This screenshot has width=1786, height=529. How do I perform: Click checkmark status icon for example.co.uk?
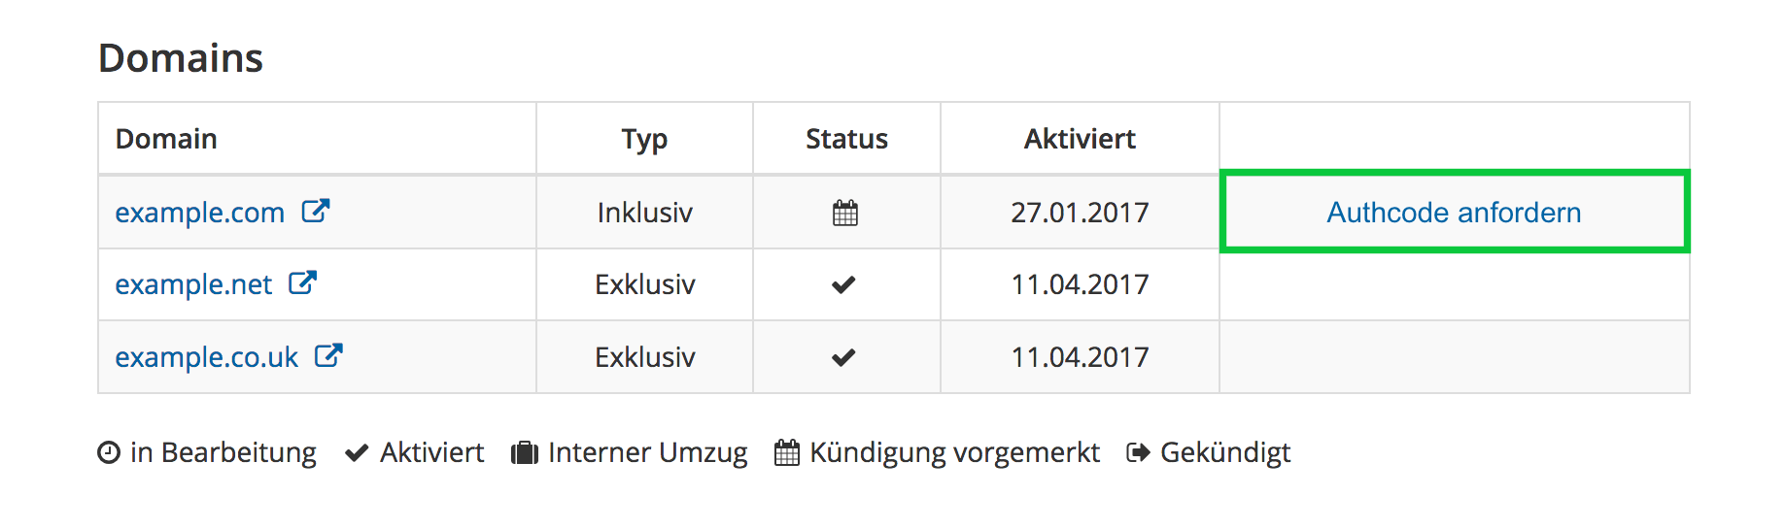coord(843,357)
